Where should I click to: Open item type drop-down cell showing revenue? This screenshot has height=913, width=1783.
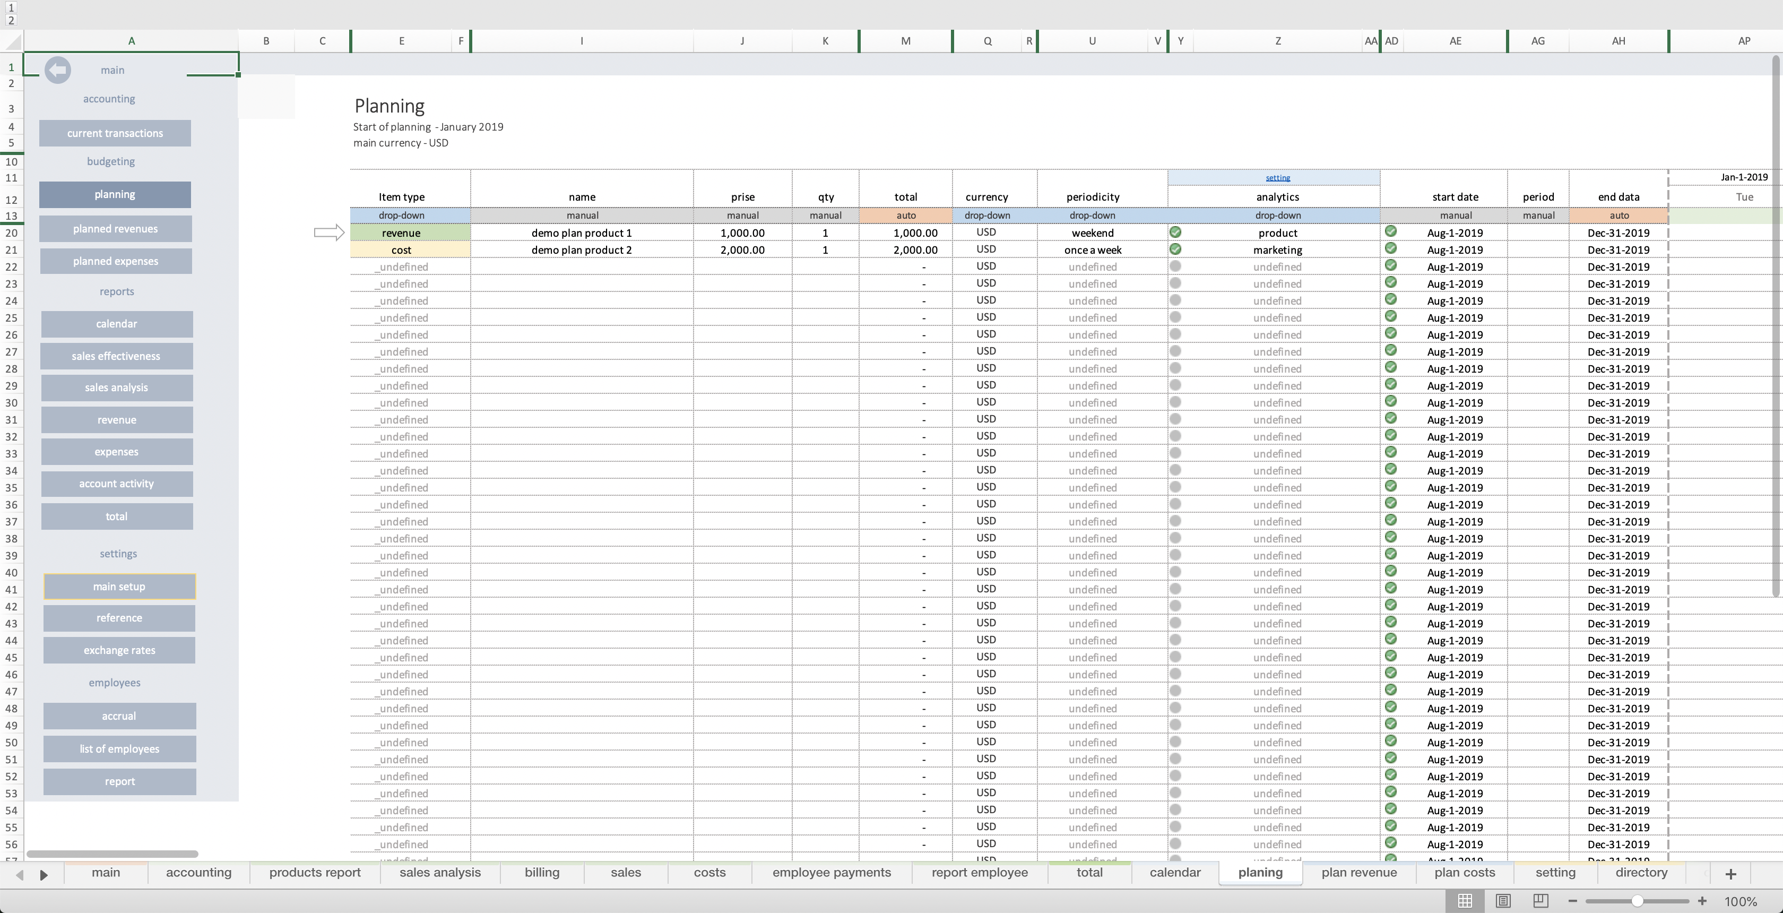coord(410,232)
